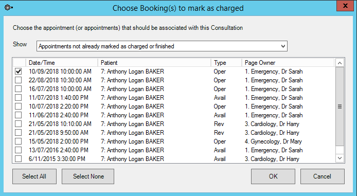
Task: Sort by the Type column header
Action: point(226,63)
